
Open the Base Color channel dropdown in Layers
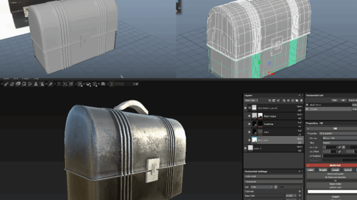click(x=251, y=100)
